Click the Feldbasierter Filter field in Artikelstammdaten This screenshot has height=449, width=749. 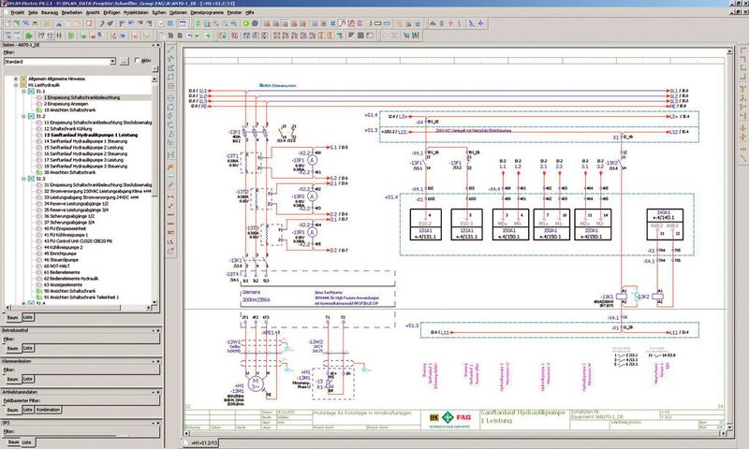click(x=81, y=400)
